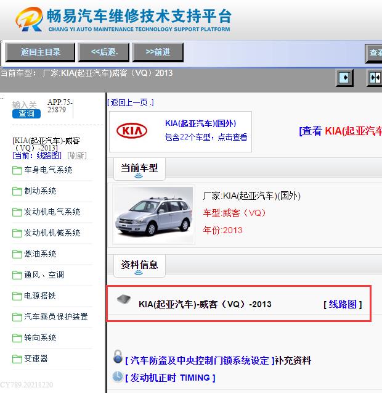Click the [当前：线路图] link in sidebar

[x=37, y=155]
